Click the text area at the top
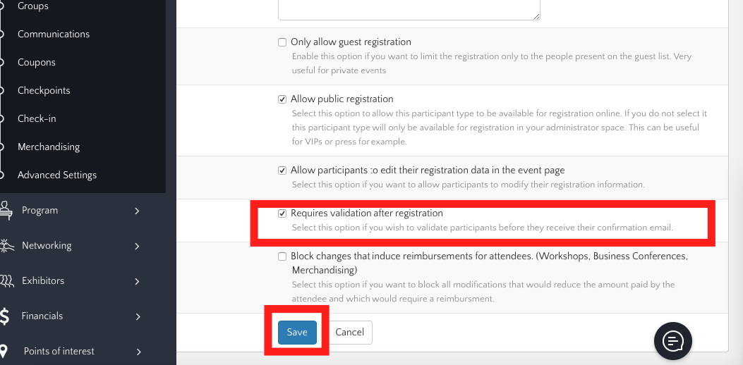The height and width of the screenshot is (365, 743). pyautogui.click(x=409, y=10)
